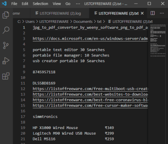Viewport: 168px width, 144px height.
Task: Click 'Dell MS116' text
Action: [44, 139]
